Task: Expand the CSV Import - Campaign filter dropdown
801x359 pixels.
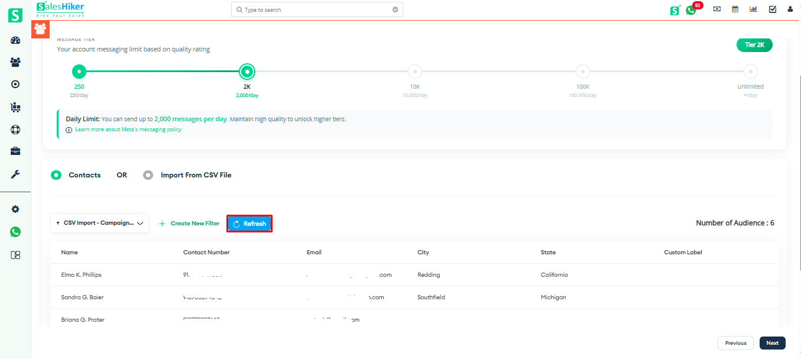Action: 99,224
